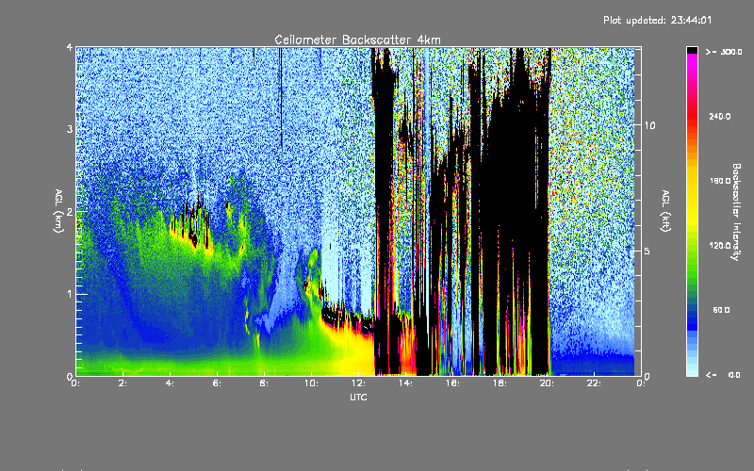
Task: Click the '1' km y-axis tick label
Action: coord(70,294)
